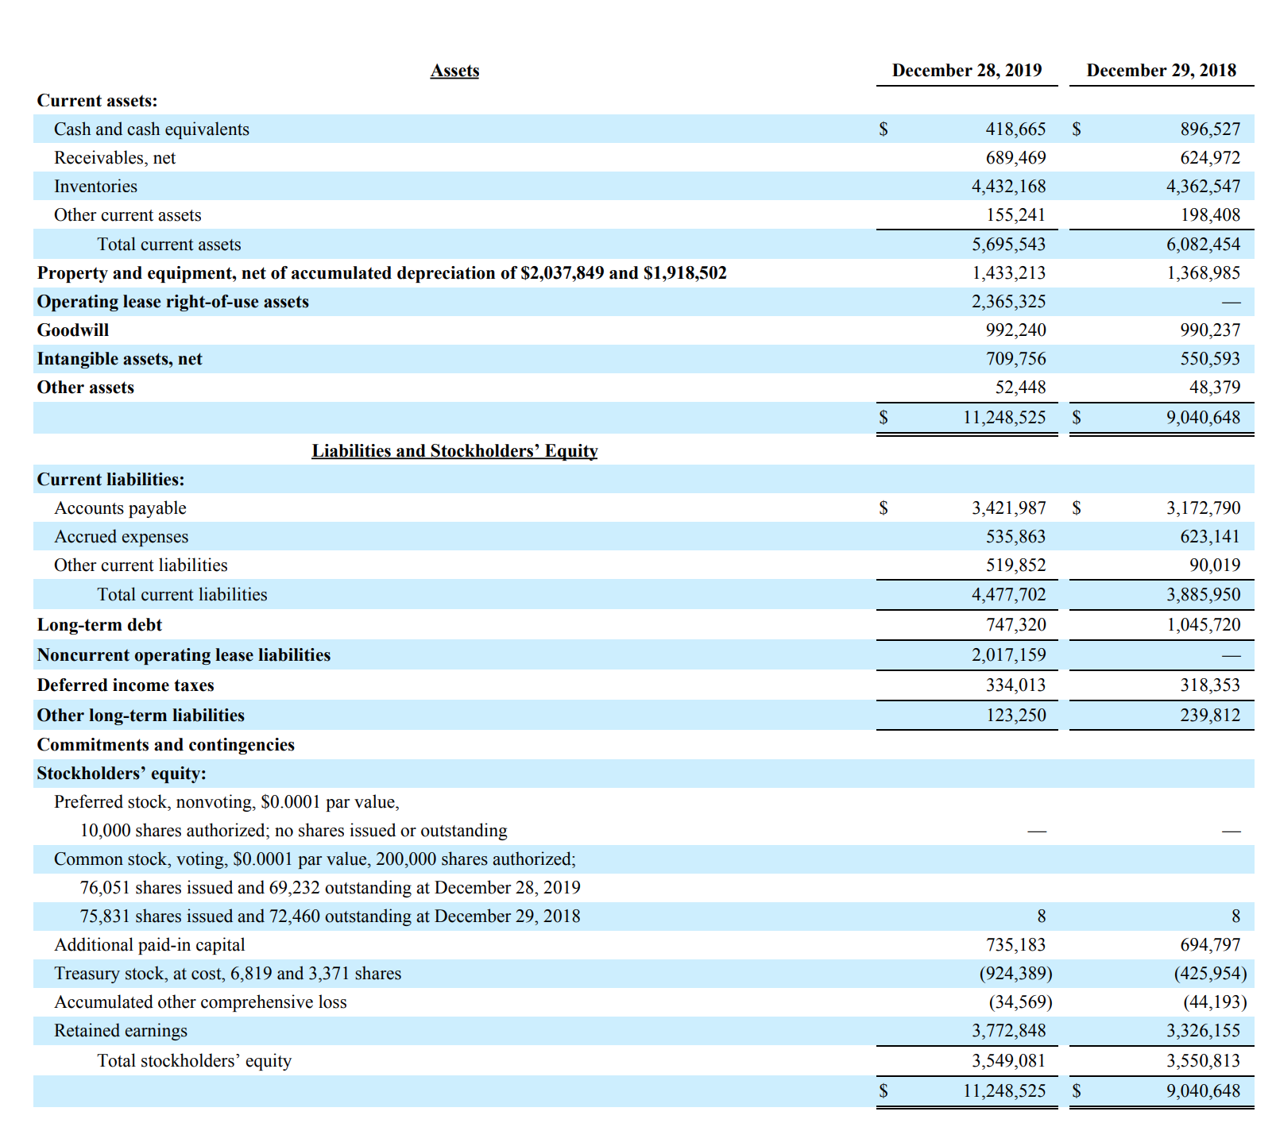This screenshot has width=1276, height=1123.
Task: Select the Long-term debt label
Action: pos(99,625)
